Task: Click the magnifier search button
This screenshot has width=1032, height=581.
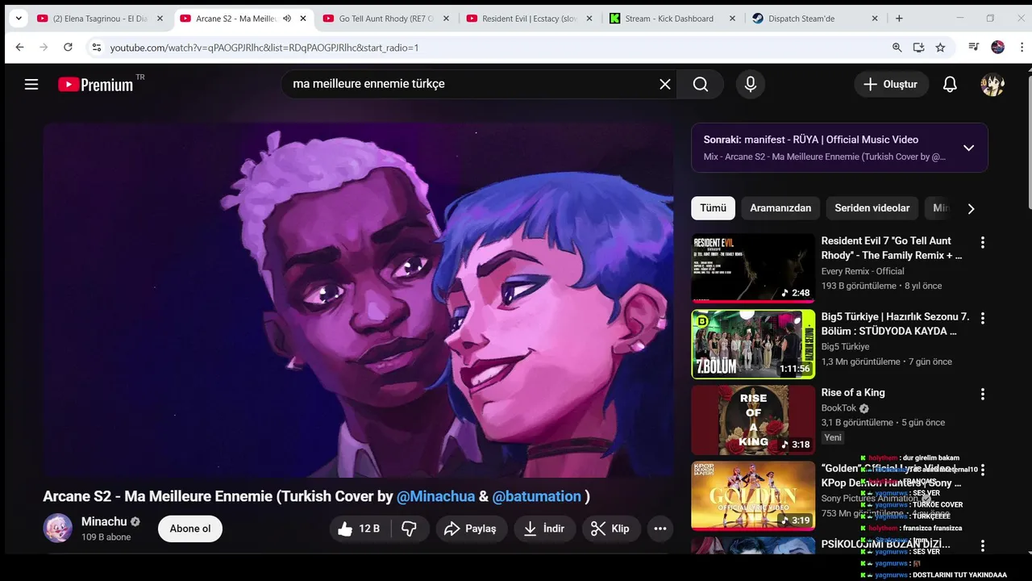Action: click(701, 84)
